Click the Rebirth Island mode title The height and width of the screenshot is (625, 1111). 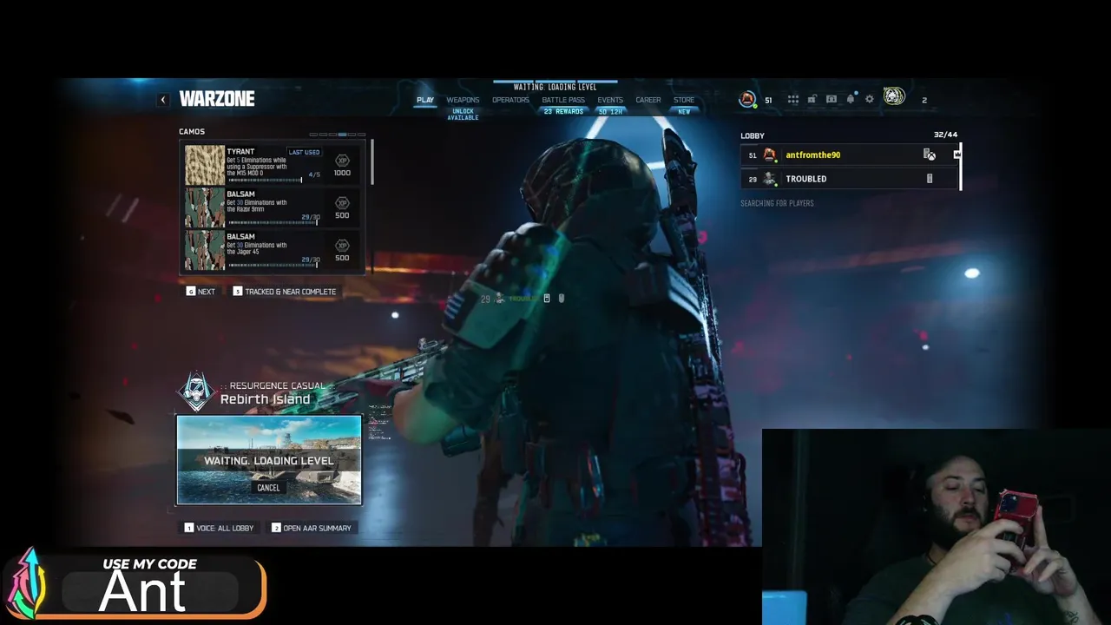[265, 399]
